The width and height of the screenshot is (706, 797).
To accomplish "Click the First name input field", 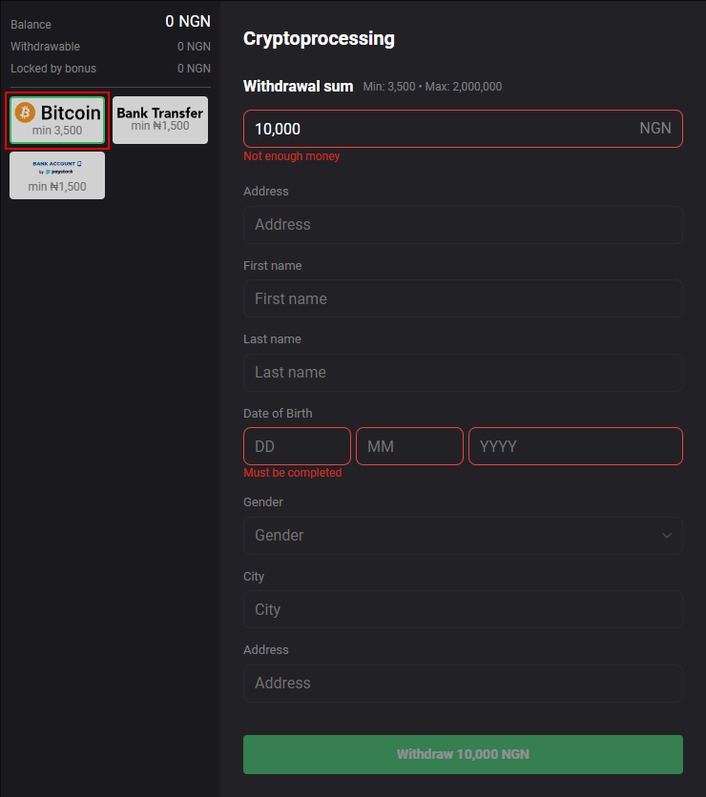I will [463, 298].
